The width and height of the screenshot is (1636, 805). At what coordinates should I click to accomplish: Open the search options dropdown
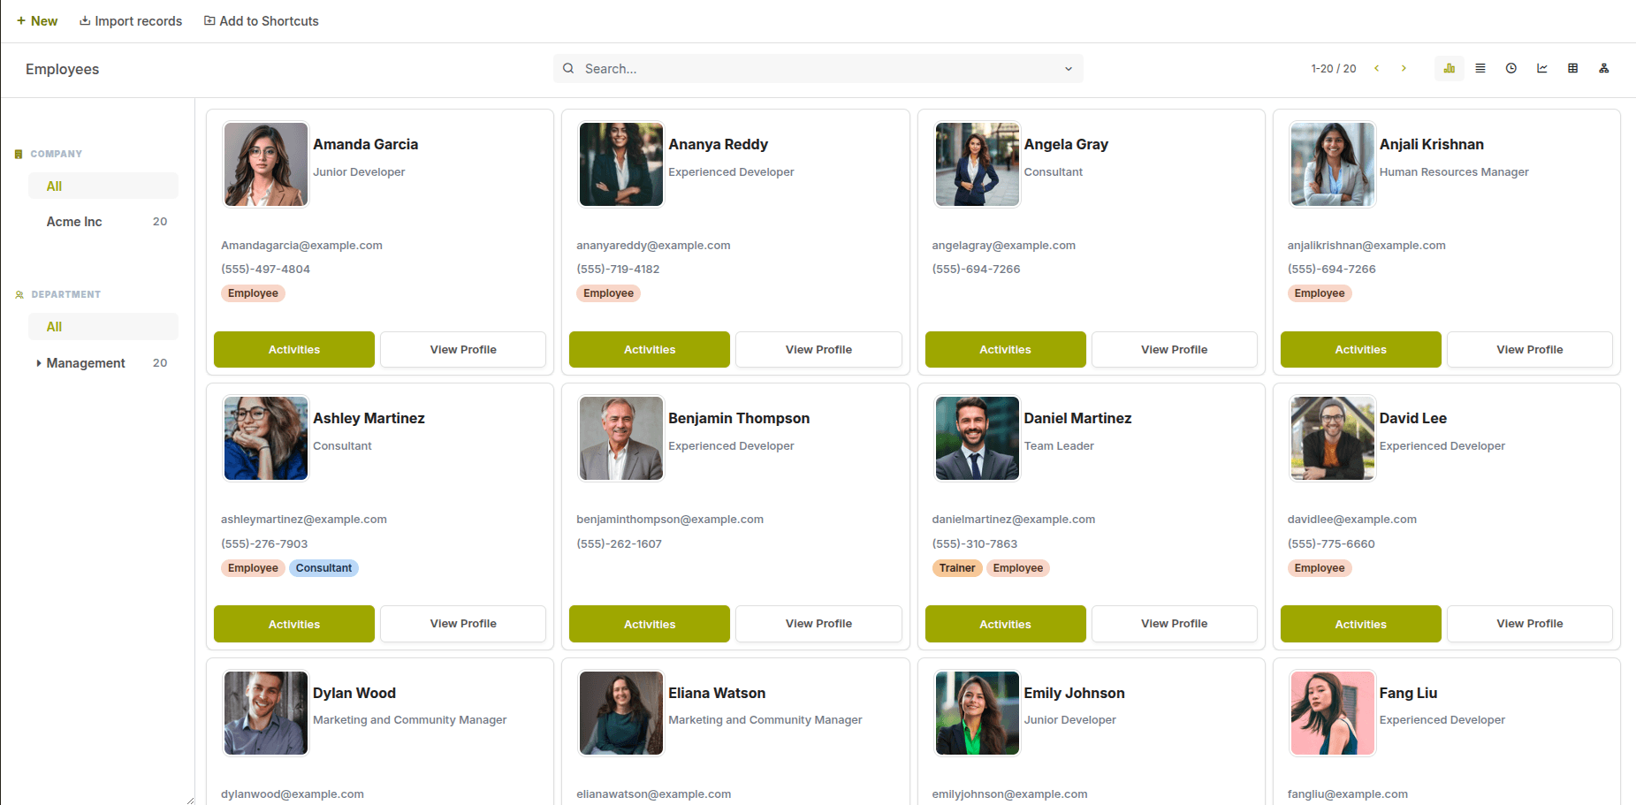click(x=1067, y=68)
